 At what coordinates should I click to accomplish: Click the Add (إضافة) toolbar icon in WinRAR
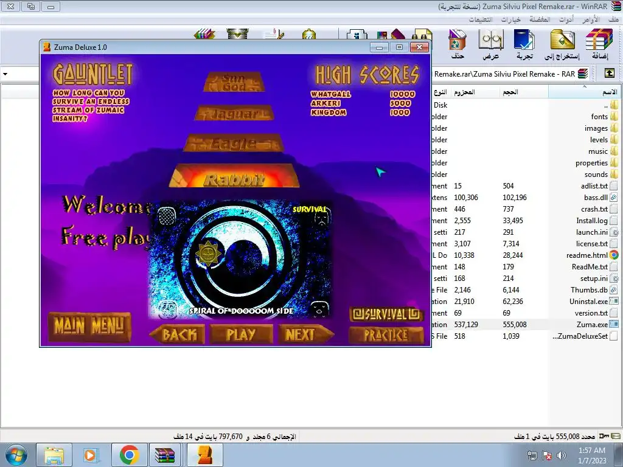click(599, 44)
